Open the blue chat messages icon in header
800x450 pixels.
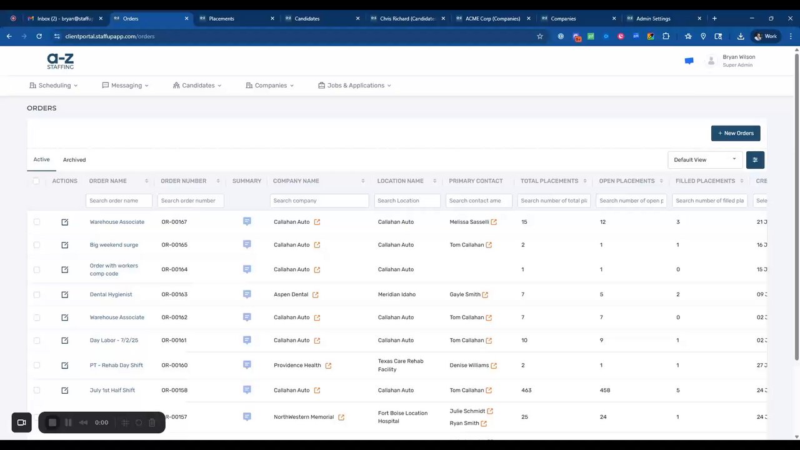(x=689, y=61)
